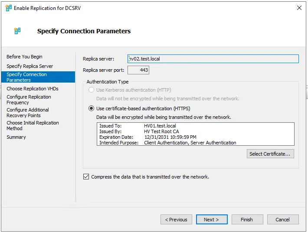Open Configure Replication Frequency step
The height and width of the screenshot is (233, 308).
(29, 100)
